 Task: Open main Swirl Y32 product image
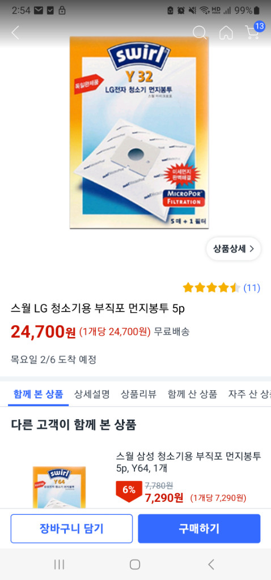pos(139,132)
